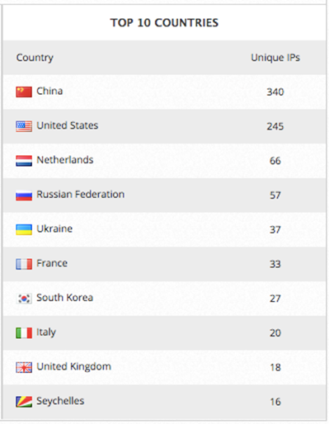Select the Ukraine flag icon
The height and width of the screenshot is (424, 329).
pyautogui.click(x=24, y=229)
